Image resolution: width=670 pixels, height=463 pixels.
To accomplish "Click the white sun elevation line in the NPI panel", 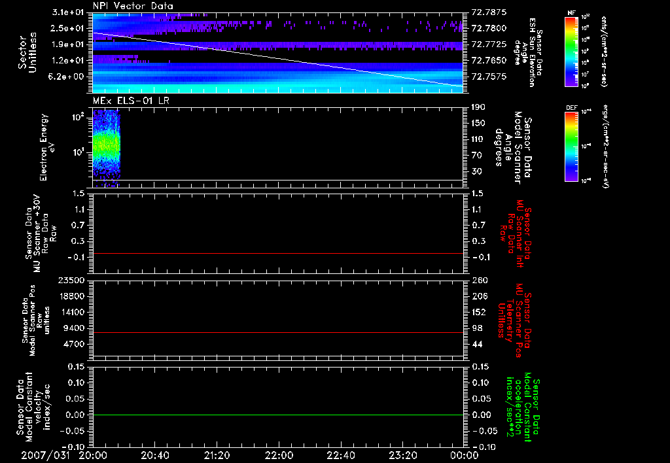I will tap(277, 59).
